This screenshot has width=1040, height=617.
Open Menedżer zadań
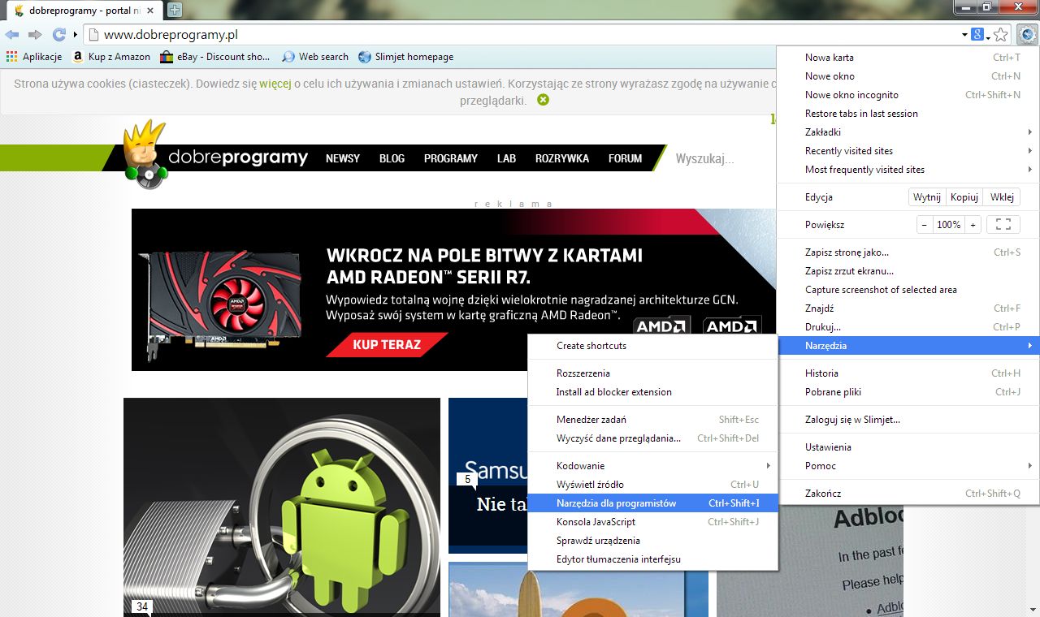click(652, 420)
